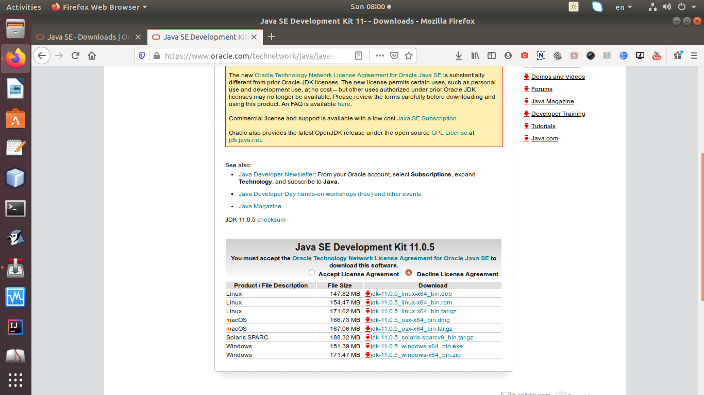Open the Firefox downloads panel

coord(459,56)
